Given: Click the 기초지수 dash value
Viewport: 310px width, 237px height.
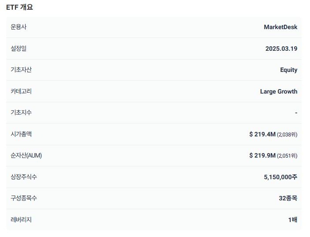Looking at the screenshot, I should (x=296, y=113).
